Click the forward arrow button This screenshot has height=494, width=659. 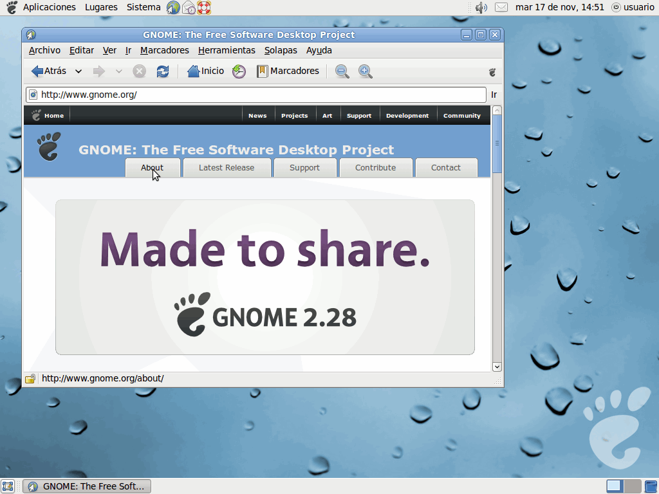point(99,71)
